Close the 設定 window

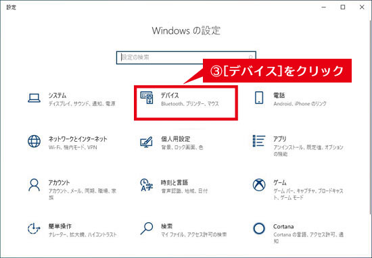click(362, 7)
